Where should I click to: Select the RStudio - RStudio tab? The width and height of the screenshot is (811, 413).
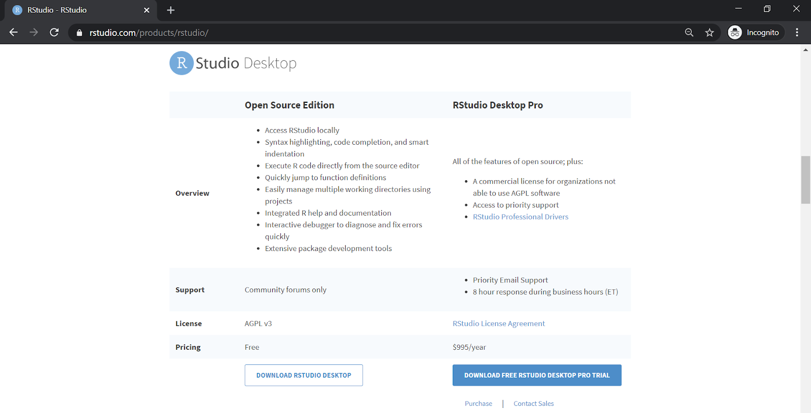tap(81, 10)
